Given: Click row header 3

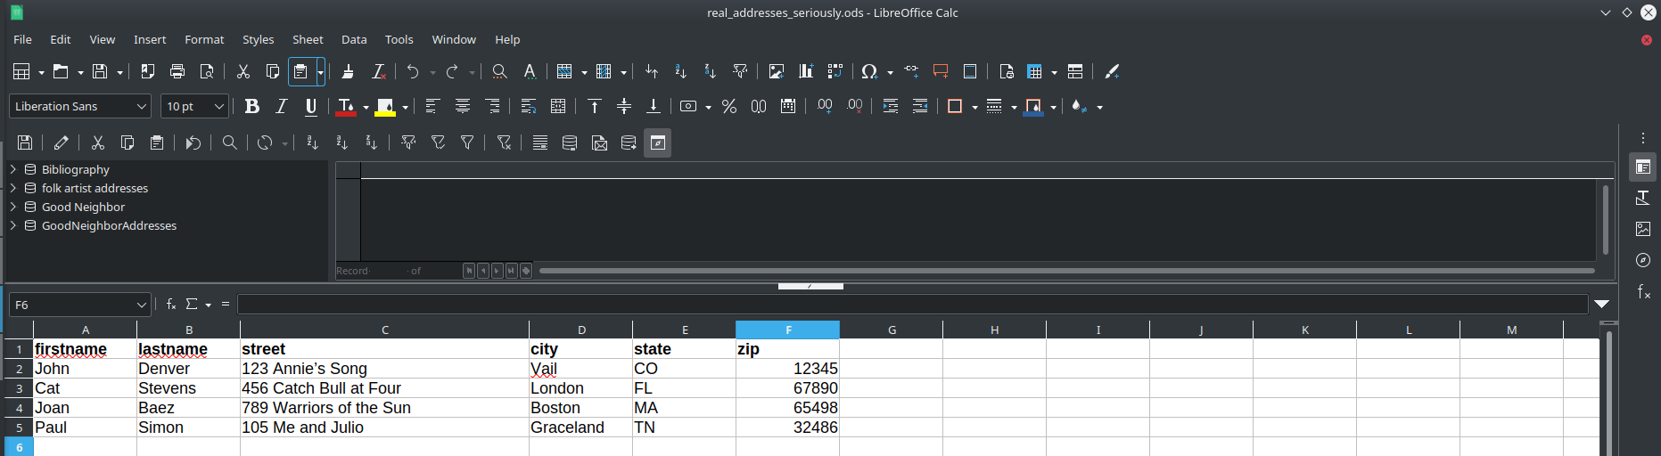Looking at the screenshot, I should [19, 388].
